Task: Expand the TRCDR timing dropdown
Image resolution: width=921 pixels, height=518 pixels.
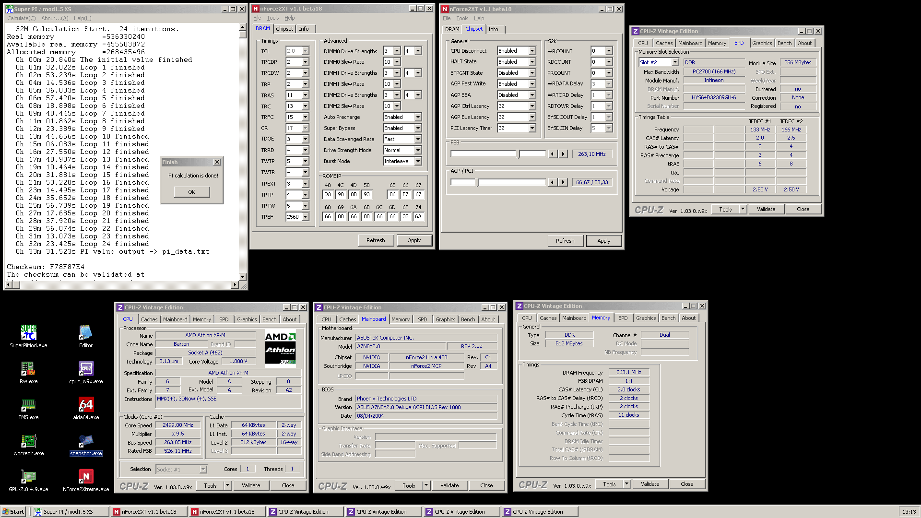Action: tap(305, 62)
